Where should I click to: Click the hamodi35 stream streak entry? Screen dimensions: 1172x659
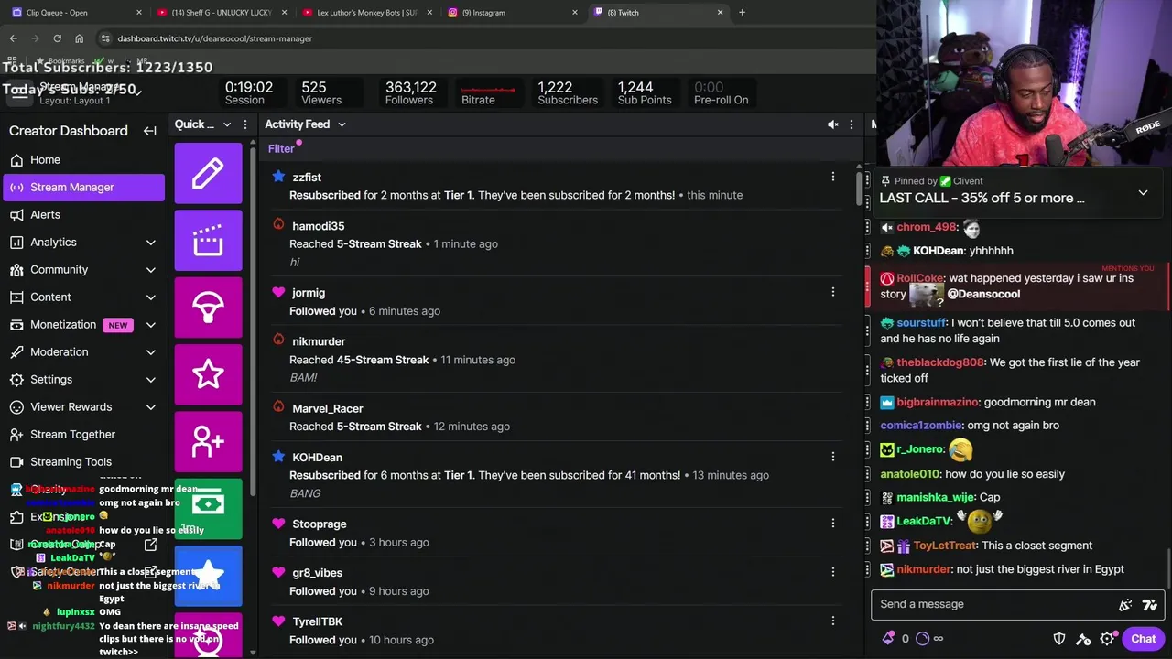pyautogui.click(x=557, y=243)
